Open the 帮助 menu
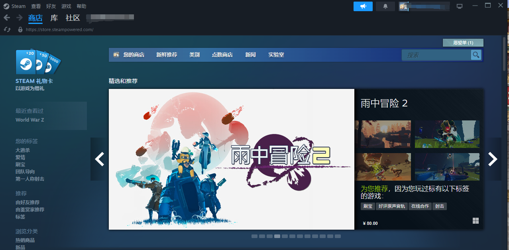This screenshot has width=509, height=250. click(x=81, y=6)
